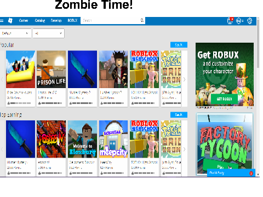263x197 pixels.
Task: Open the Assassin game thumbnail
Action: (x=52, y=139)
